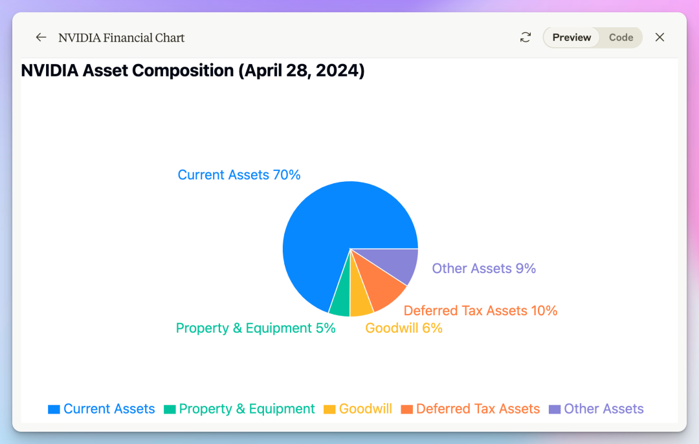Toggle Goodwill legend entry
The height and width of the screenshot is (444, 699).
point(365,409)
